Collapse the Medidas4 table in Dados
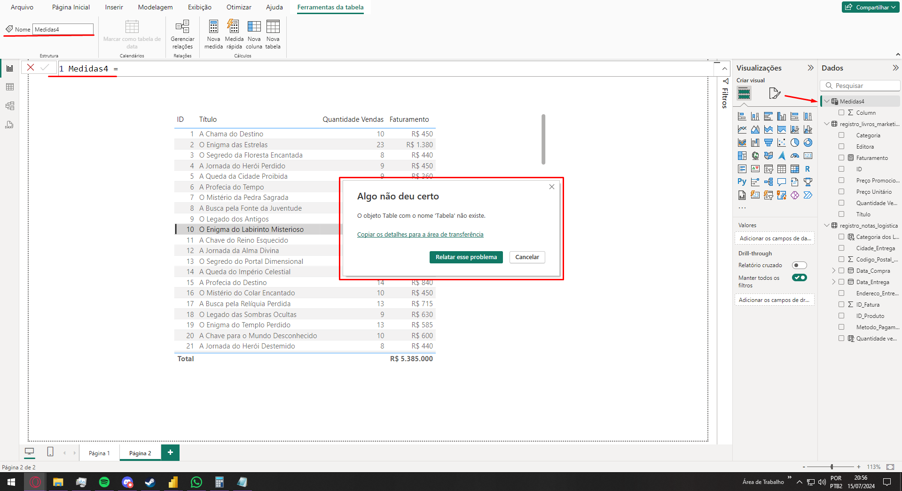This screenshot has height=491, width=902. (827, 101)
